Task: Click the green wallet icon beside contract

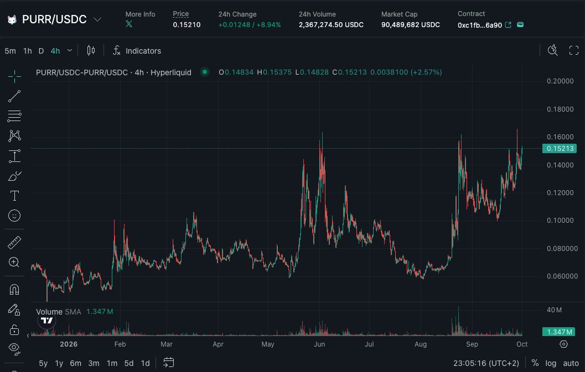Action: (x=520, y=25)
